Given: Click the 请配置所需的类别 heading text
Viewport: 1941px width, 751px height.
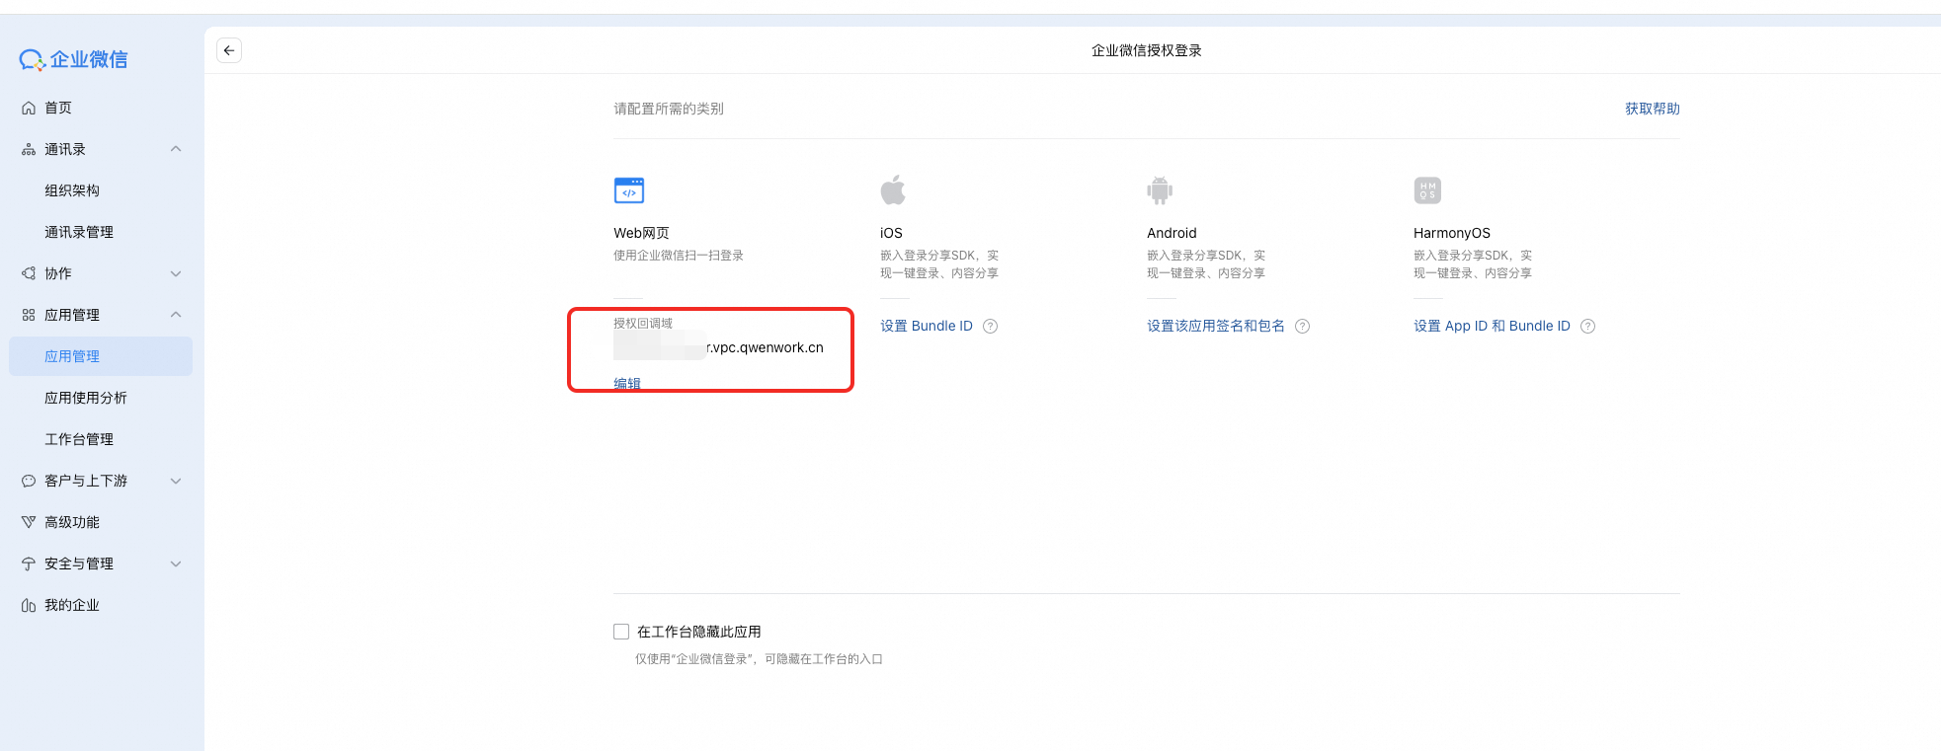Looking at the screenshot, I should click(x=669, y=109).
